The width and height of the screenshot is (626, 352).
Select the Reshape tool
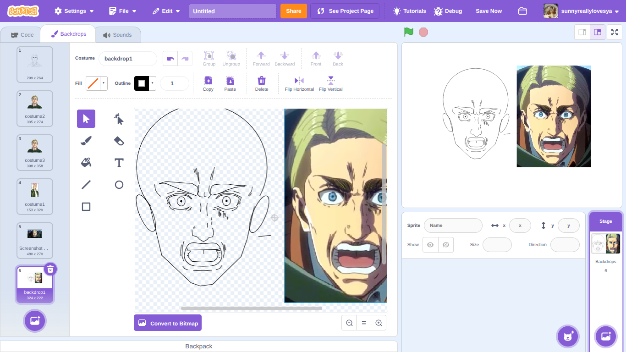tap(119, 119)
